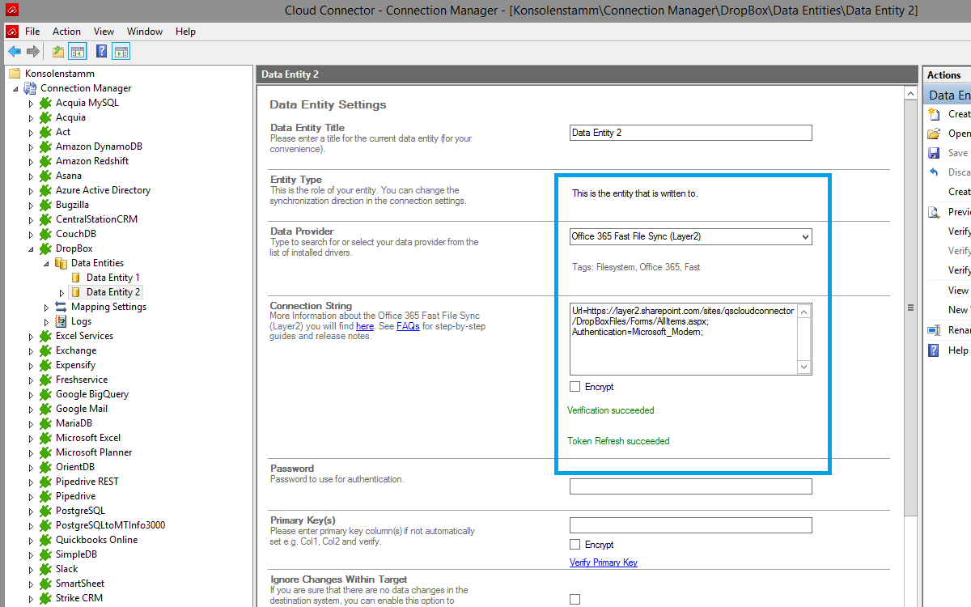Open the FAQs link
971x607 pixels.
point(408,326)
